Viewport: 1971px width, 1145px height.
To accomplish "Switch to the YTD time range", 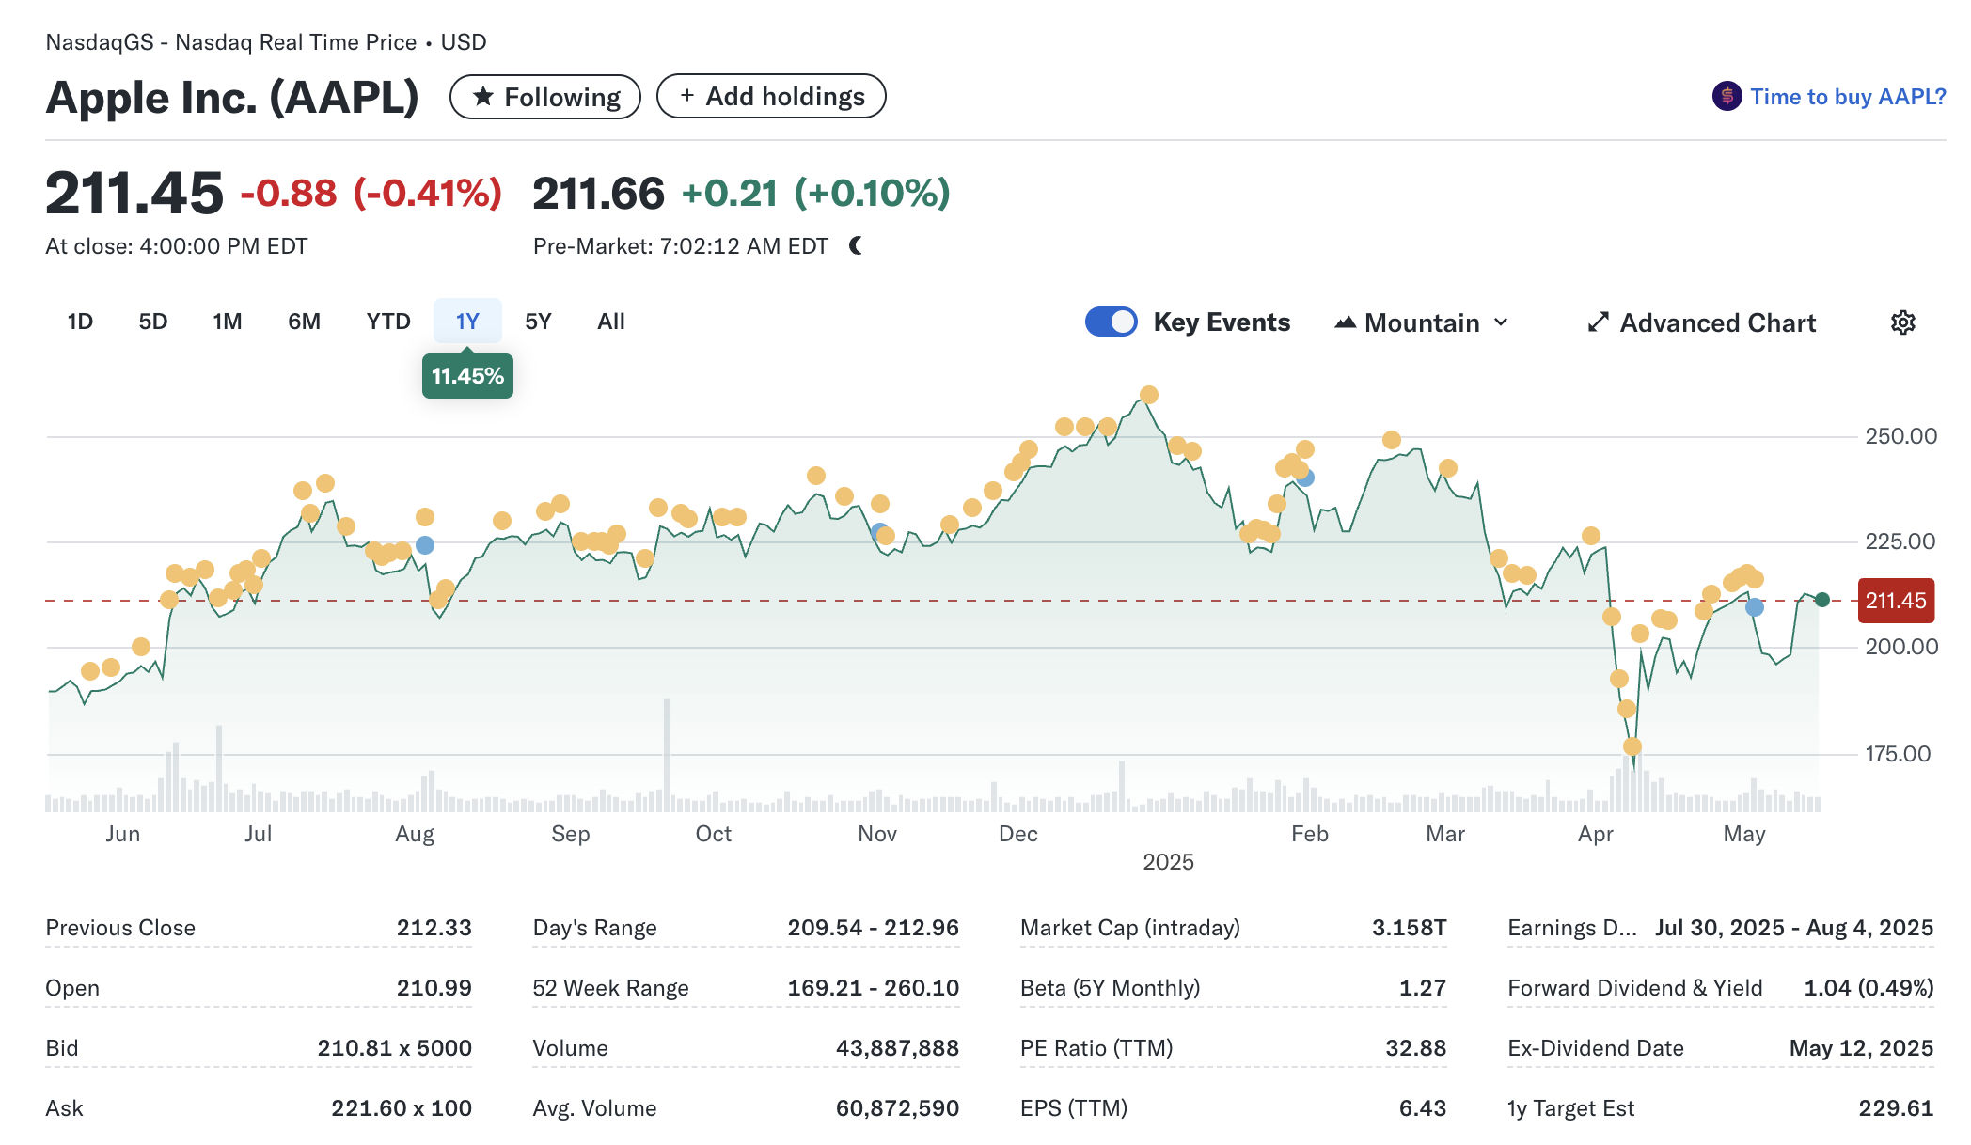I will [x=388, y=322].
